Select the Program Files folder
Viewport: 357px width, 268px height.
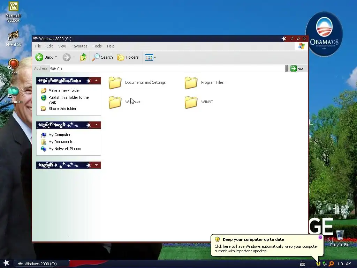click(204, 82)
